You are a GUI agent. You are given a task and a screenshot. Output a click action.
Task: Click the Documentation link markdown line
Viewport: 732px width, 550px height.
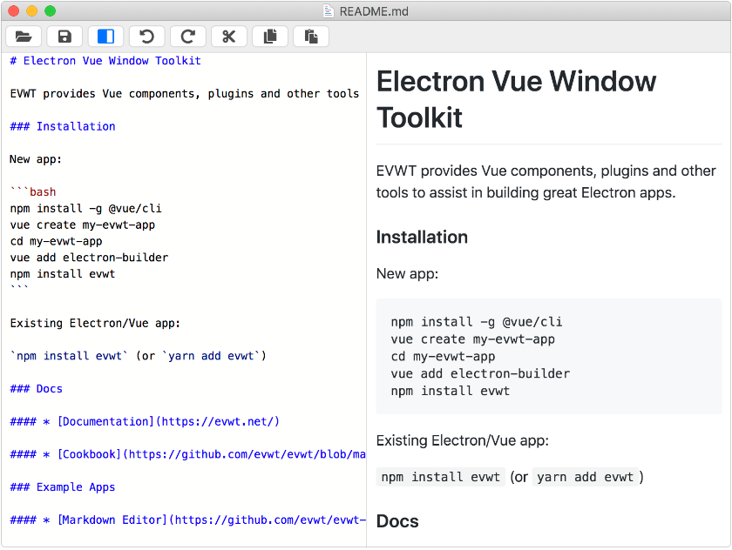(145, 421)
